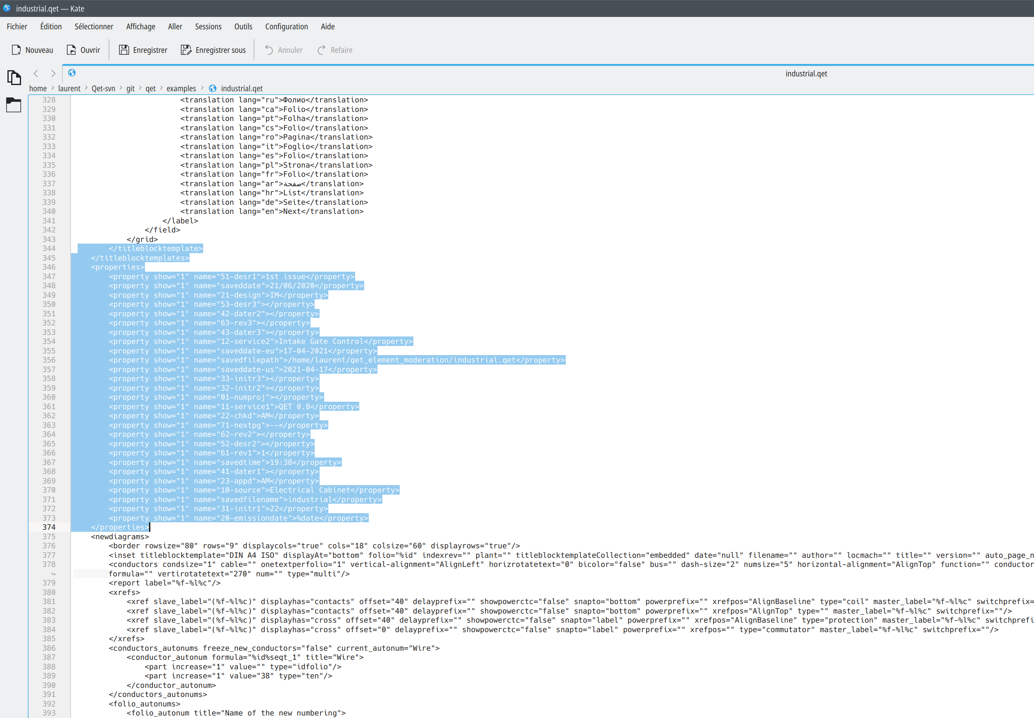Click the translation lang="en" Next line

tap(272, 211)
